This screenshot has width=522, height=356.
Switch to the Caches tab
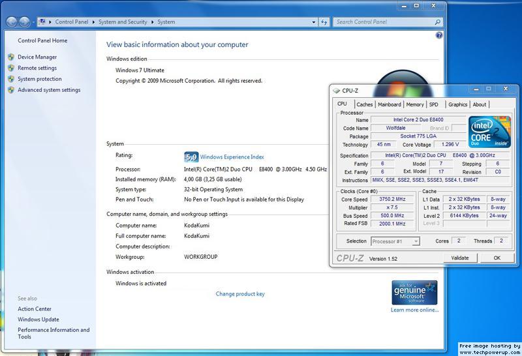pyautogui.click(x=365, y=104)
